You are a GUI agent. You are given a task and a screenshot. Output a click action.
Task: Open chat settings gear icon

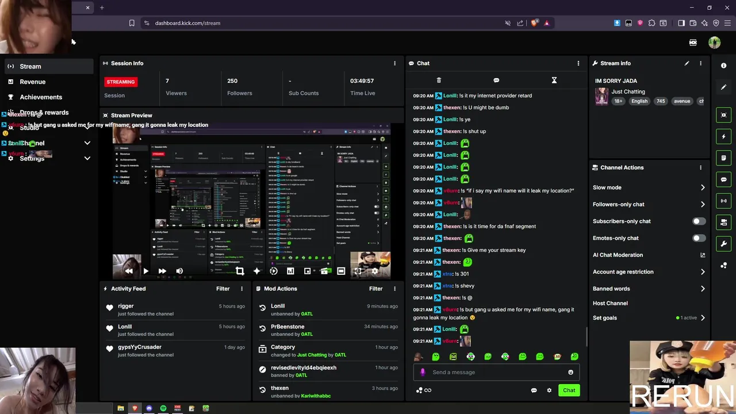549,390
